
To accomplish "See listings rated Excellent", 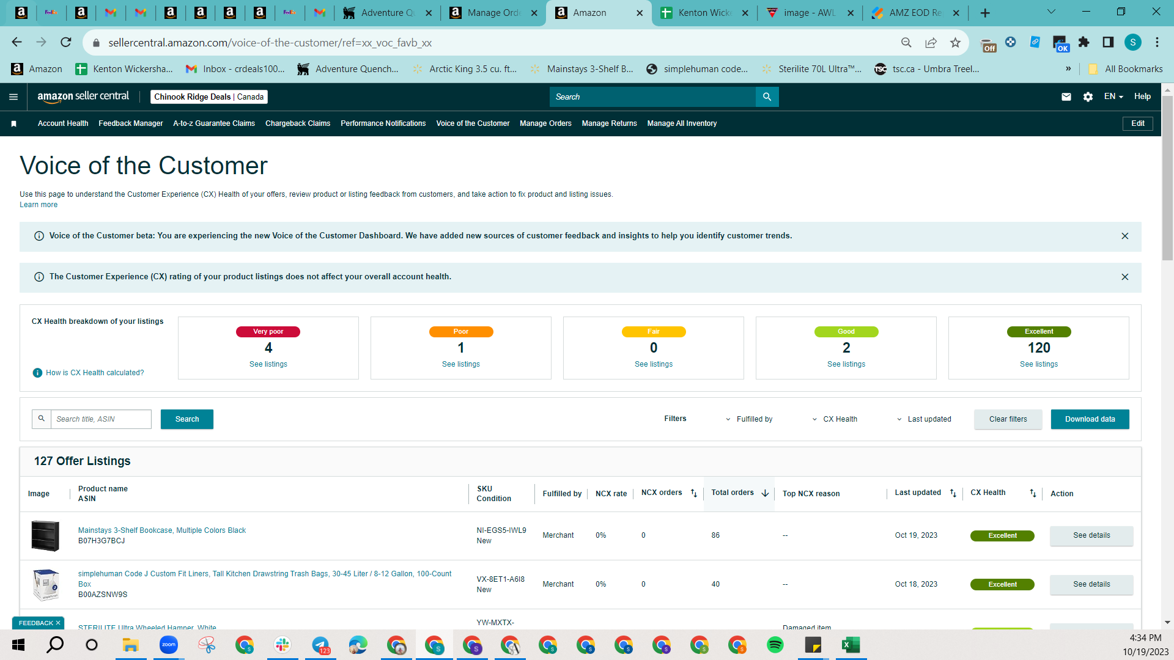I will click(1039, 364).
